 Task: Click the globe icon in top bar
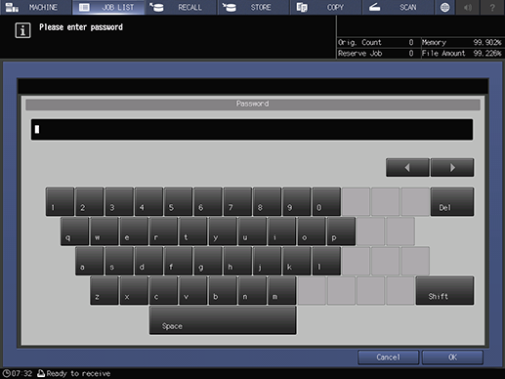pos(444,7)
